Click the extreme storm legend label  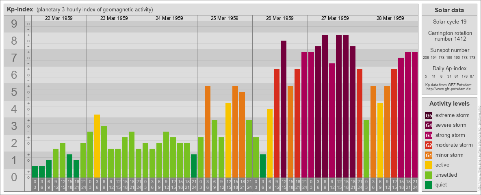pos(453,116)
